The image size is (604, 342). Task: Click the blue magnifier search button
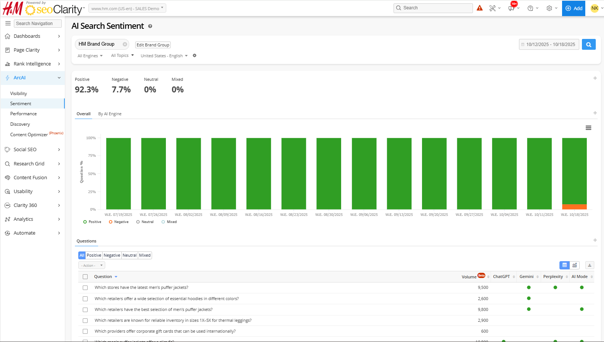[x=588, y=45]
